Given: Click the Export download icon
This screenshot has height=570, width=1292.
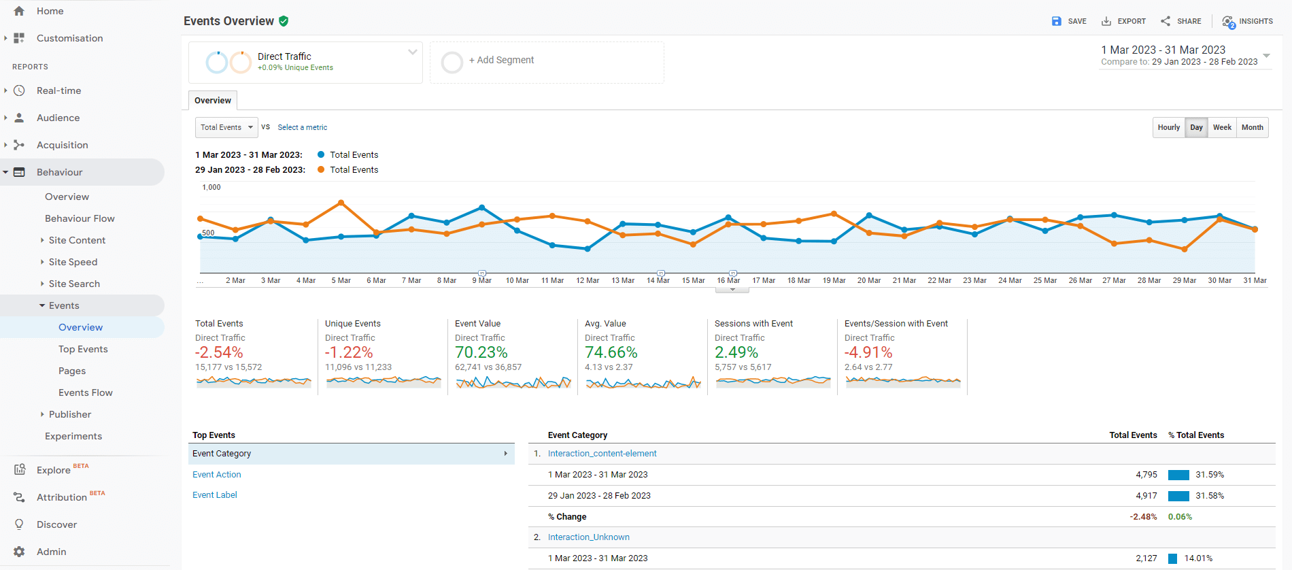Looking at the screenshot, I should click(x=1106, y=21).
